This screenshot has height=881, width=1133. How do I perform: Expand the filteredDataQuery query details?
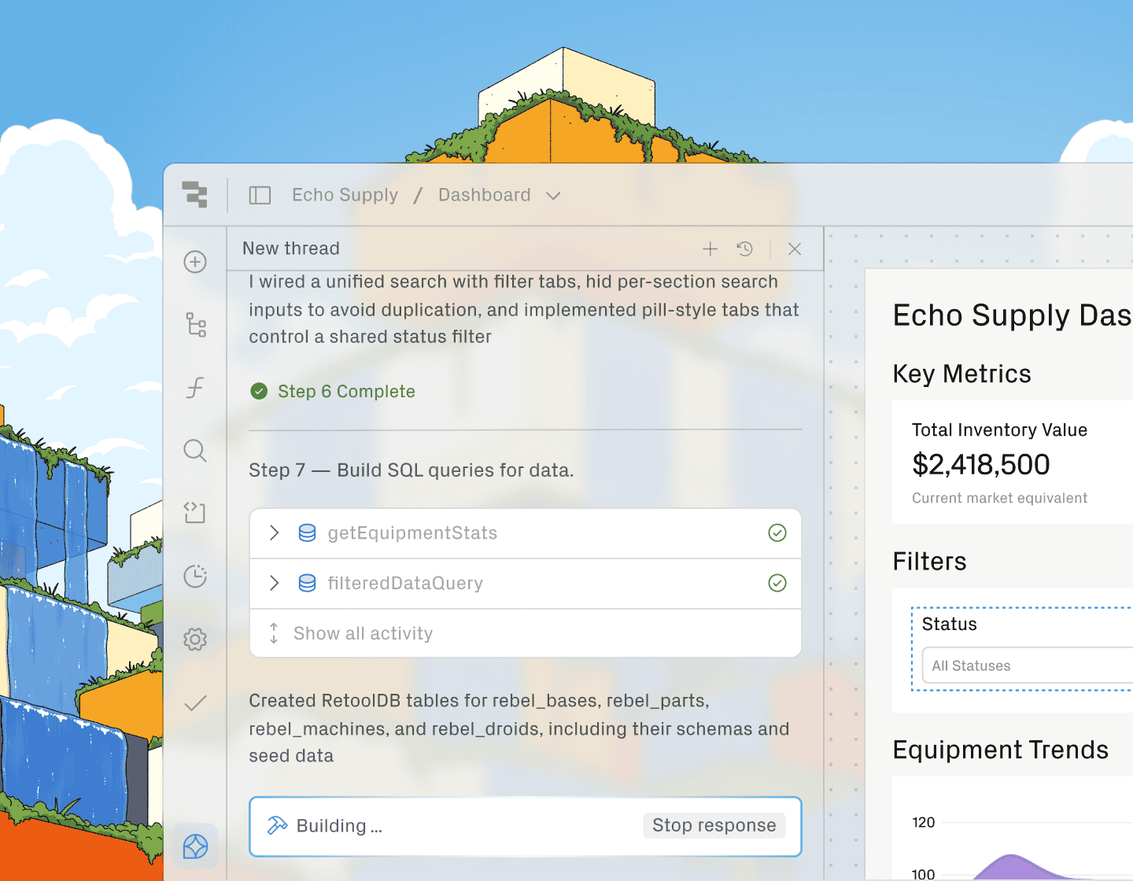point(274,583)
